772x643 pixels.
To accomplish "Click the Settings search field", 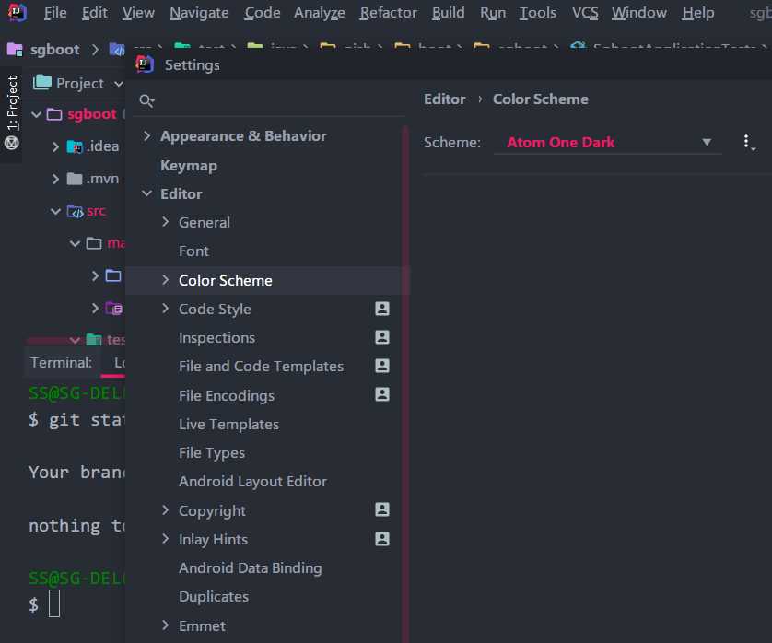I will pyautogui.click(x=269, y=101).
